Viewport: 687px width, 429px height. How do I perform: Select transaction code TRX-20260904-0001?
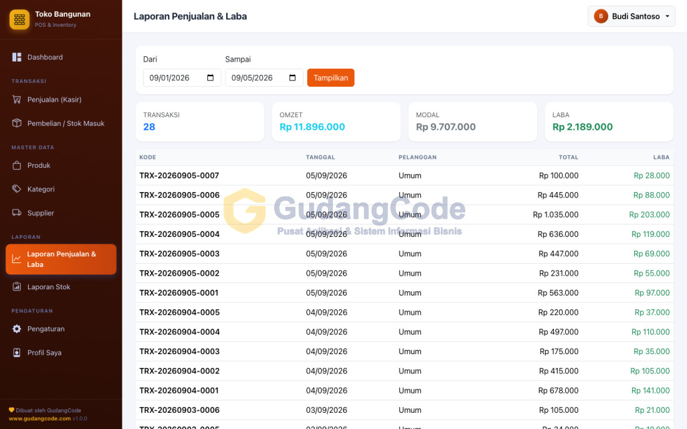coord(179,390)
